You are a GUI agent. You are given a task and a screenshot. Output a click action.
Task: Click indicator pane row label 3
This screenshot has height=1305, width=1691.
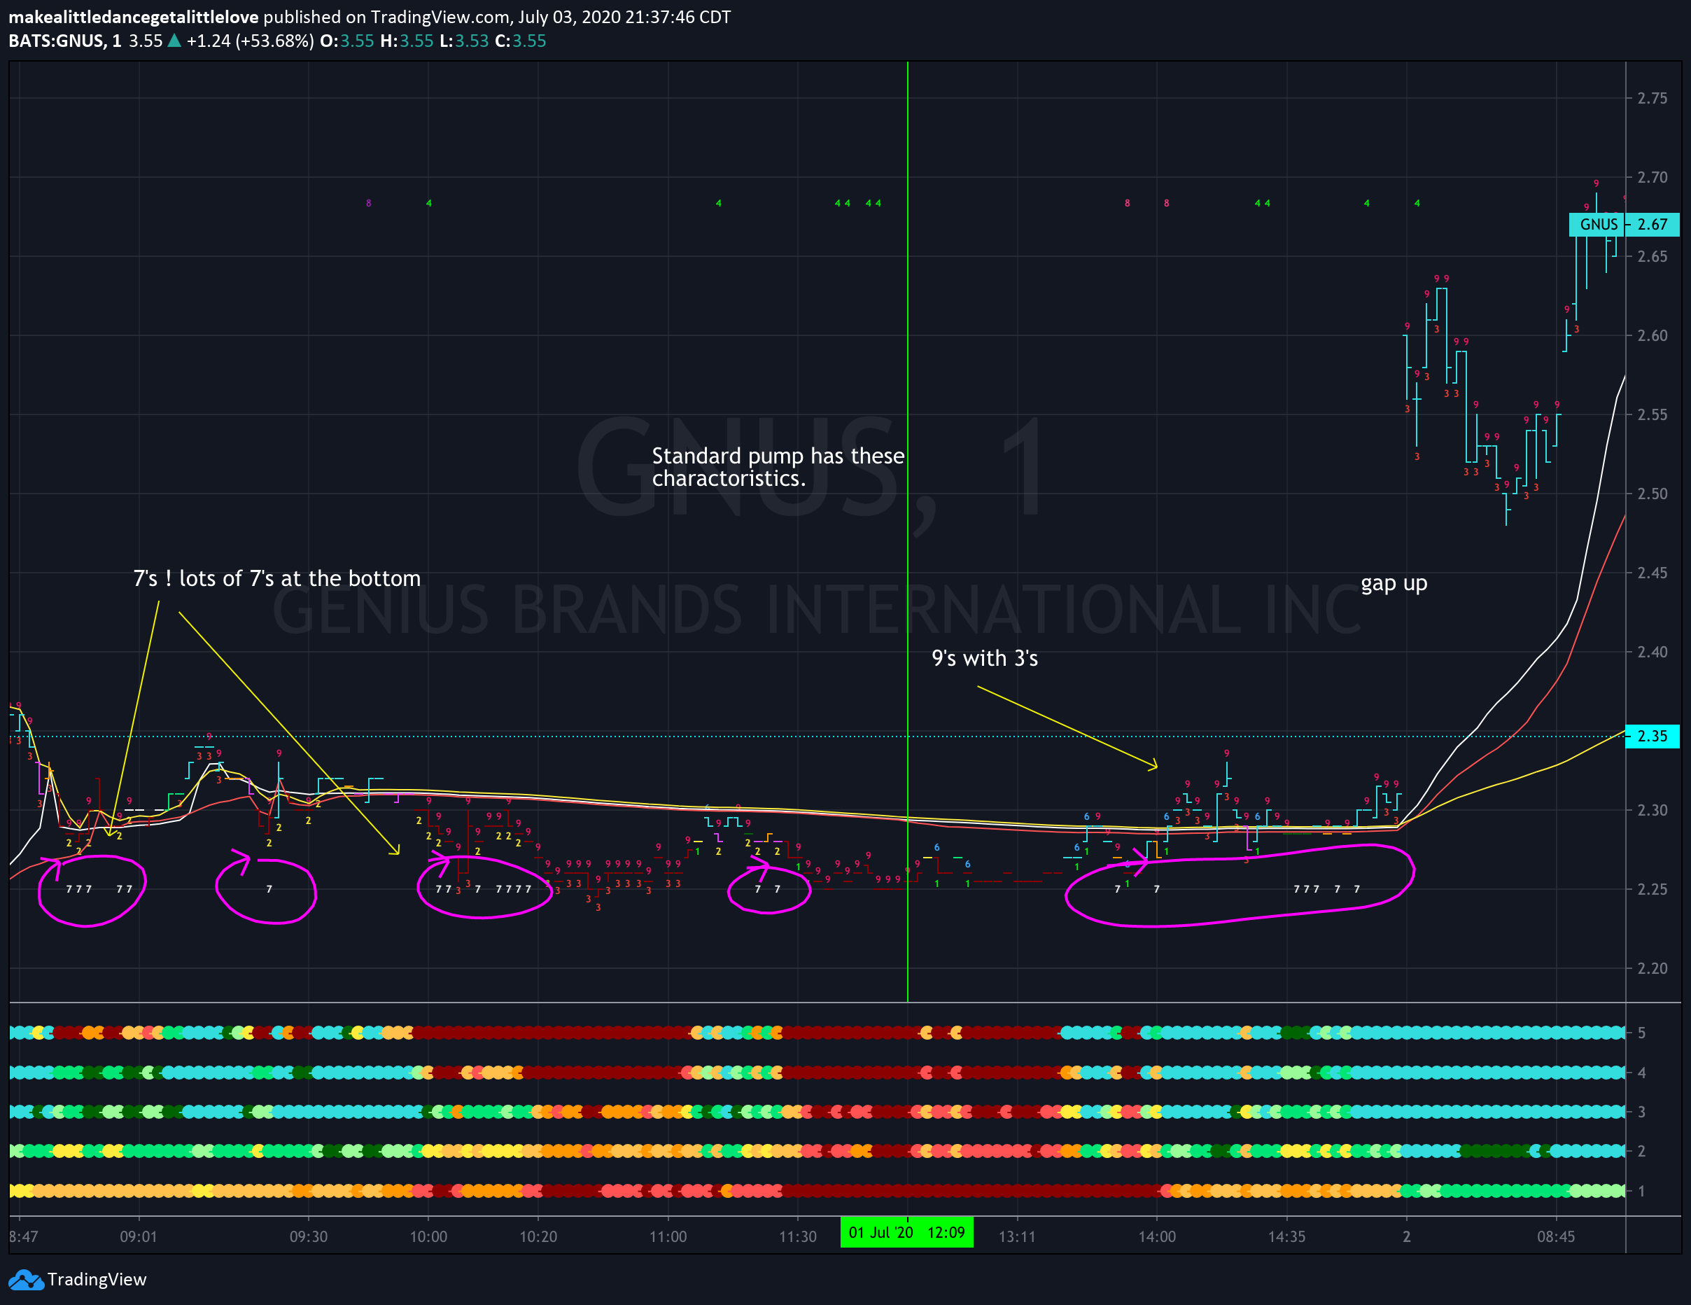click(1641, 1112)
